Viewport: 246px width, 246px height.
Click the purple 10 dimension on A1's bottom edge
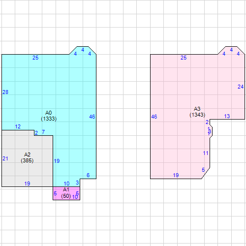pyautogui.click(x=75, y=197)
